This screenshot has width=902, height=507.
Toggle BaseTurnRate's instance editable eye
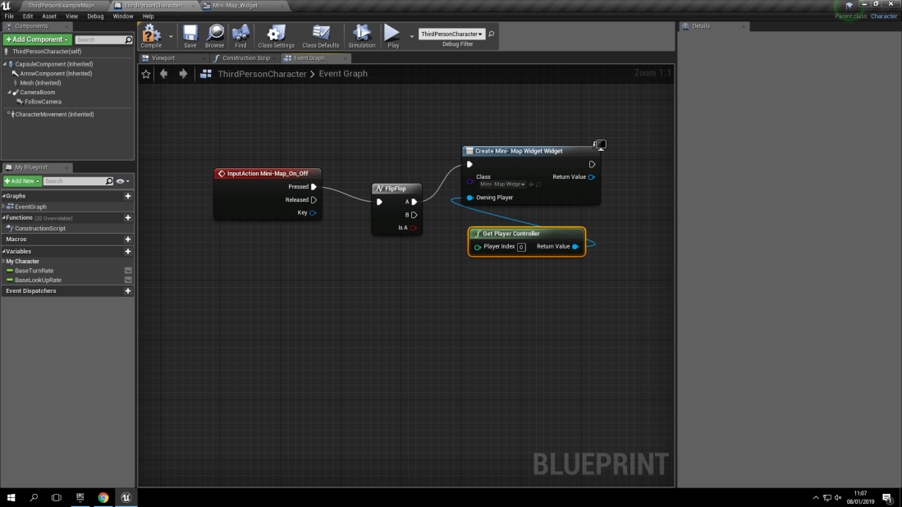pyautogui.click(x=128, y=270)
